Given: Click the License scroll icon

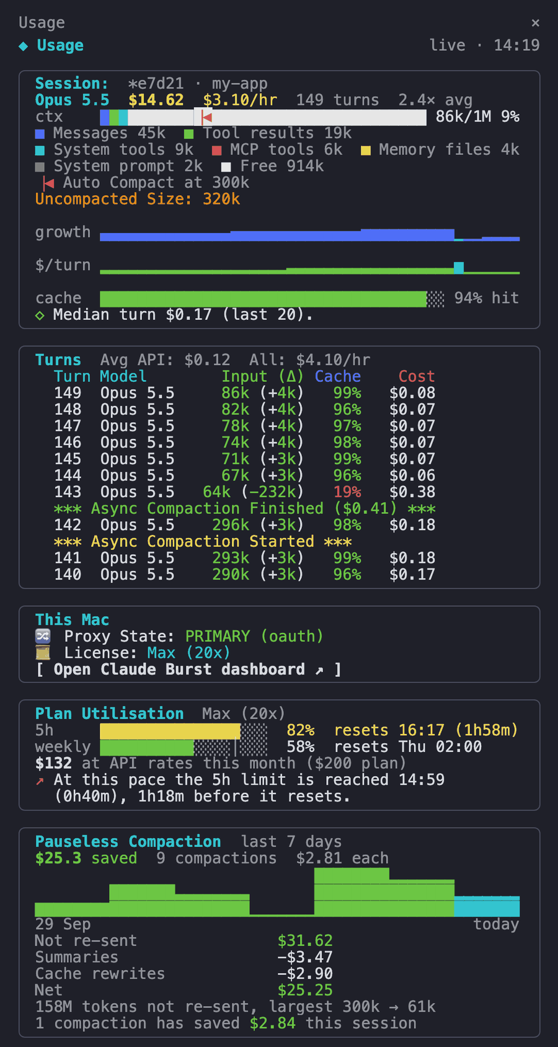Looking at the screenshot, I should click(x=43, y=653).
